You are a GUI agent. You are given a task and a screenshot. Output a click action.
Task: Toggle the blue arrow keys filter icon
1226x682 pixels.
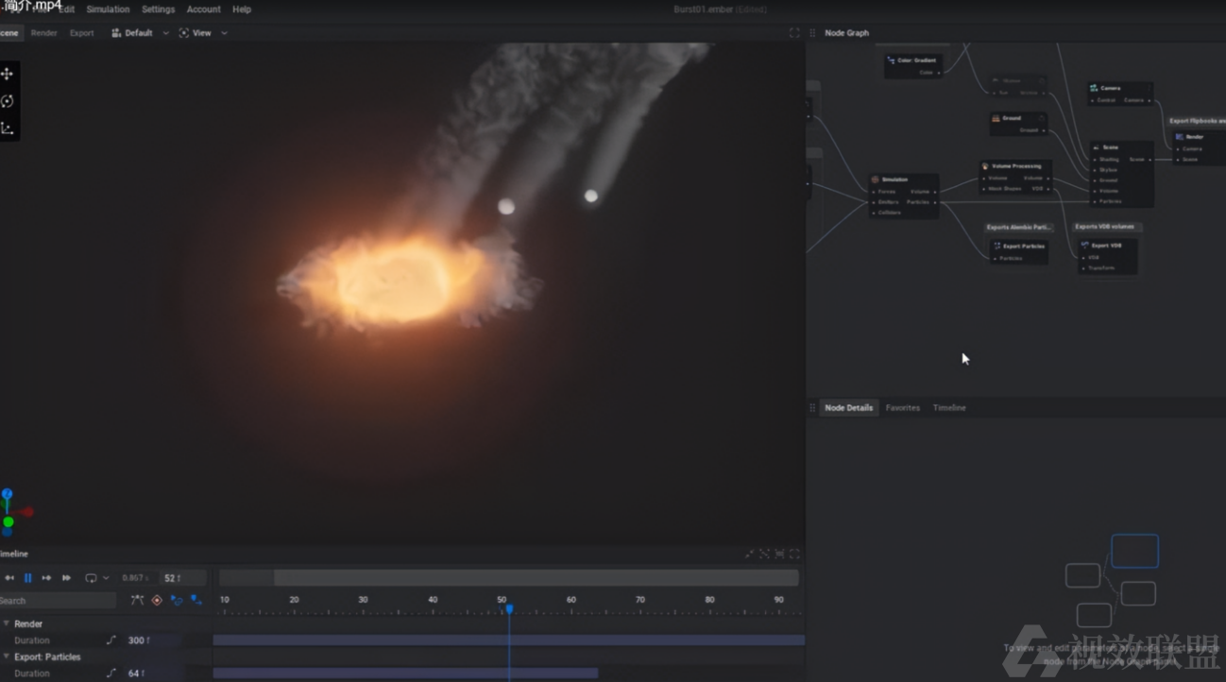[x=196, y=600]
